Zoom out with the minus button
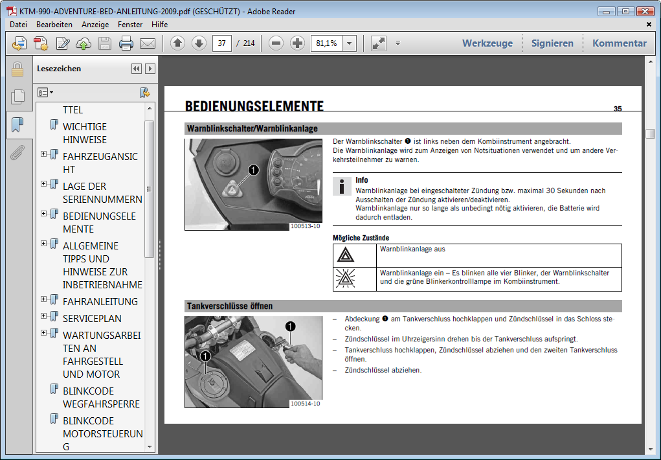 pyautogui.click(x=276, y=43)
